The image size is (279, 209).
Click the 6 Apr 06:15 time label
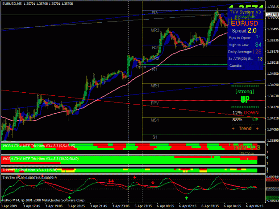point(254,206)
